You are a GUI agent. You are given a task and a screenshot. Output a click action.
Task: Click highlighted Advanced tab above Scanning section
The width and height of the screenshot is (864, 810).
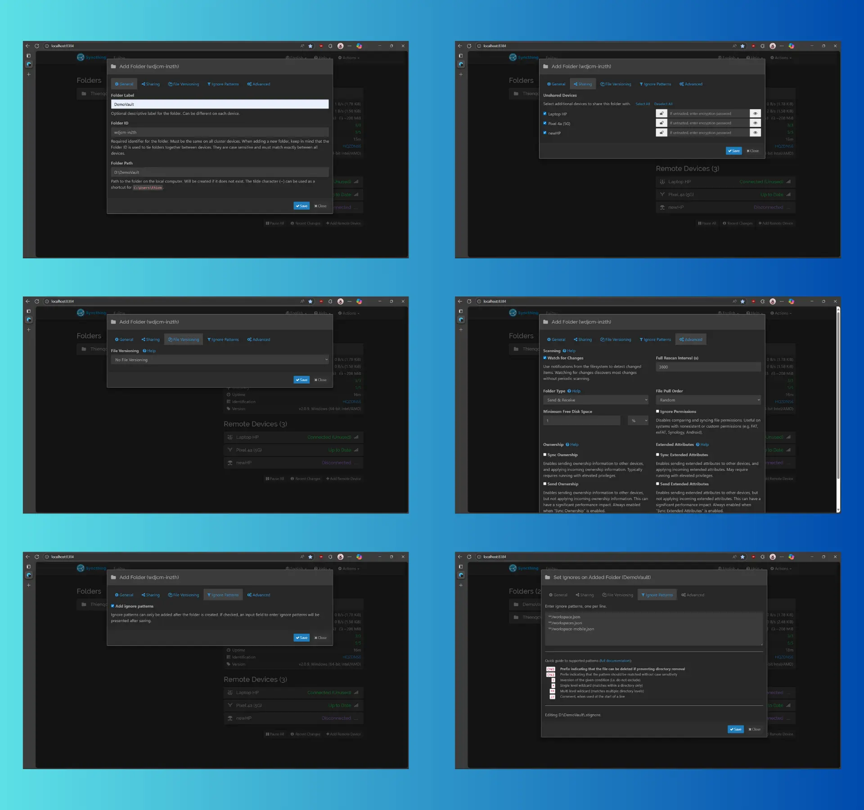[x=691, y=340]
